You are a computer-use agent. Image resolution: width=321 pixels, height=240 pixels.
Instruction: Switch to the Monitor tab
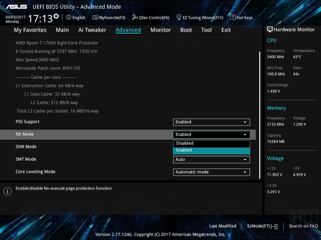click(x=160, y=30)
